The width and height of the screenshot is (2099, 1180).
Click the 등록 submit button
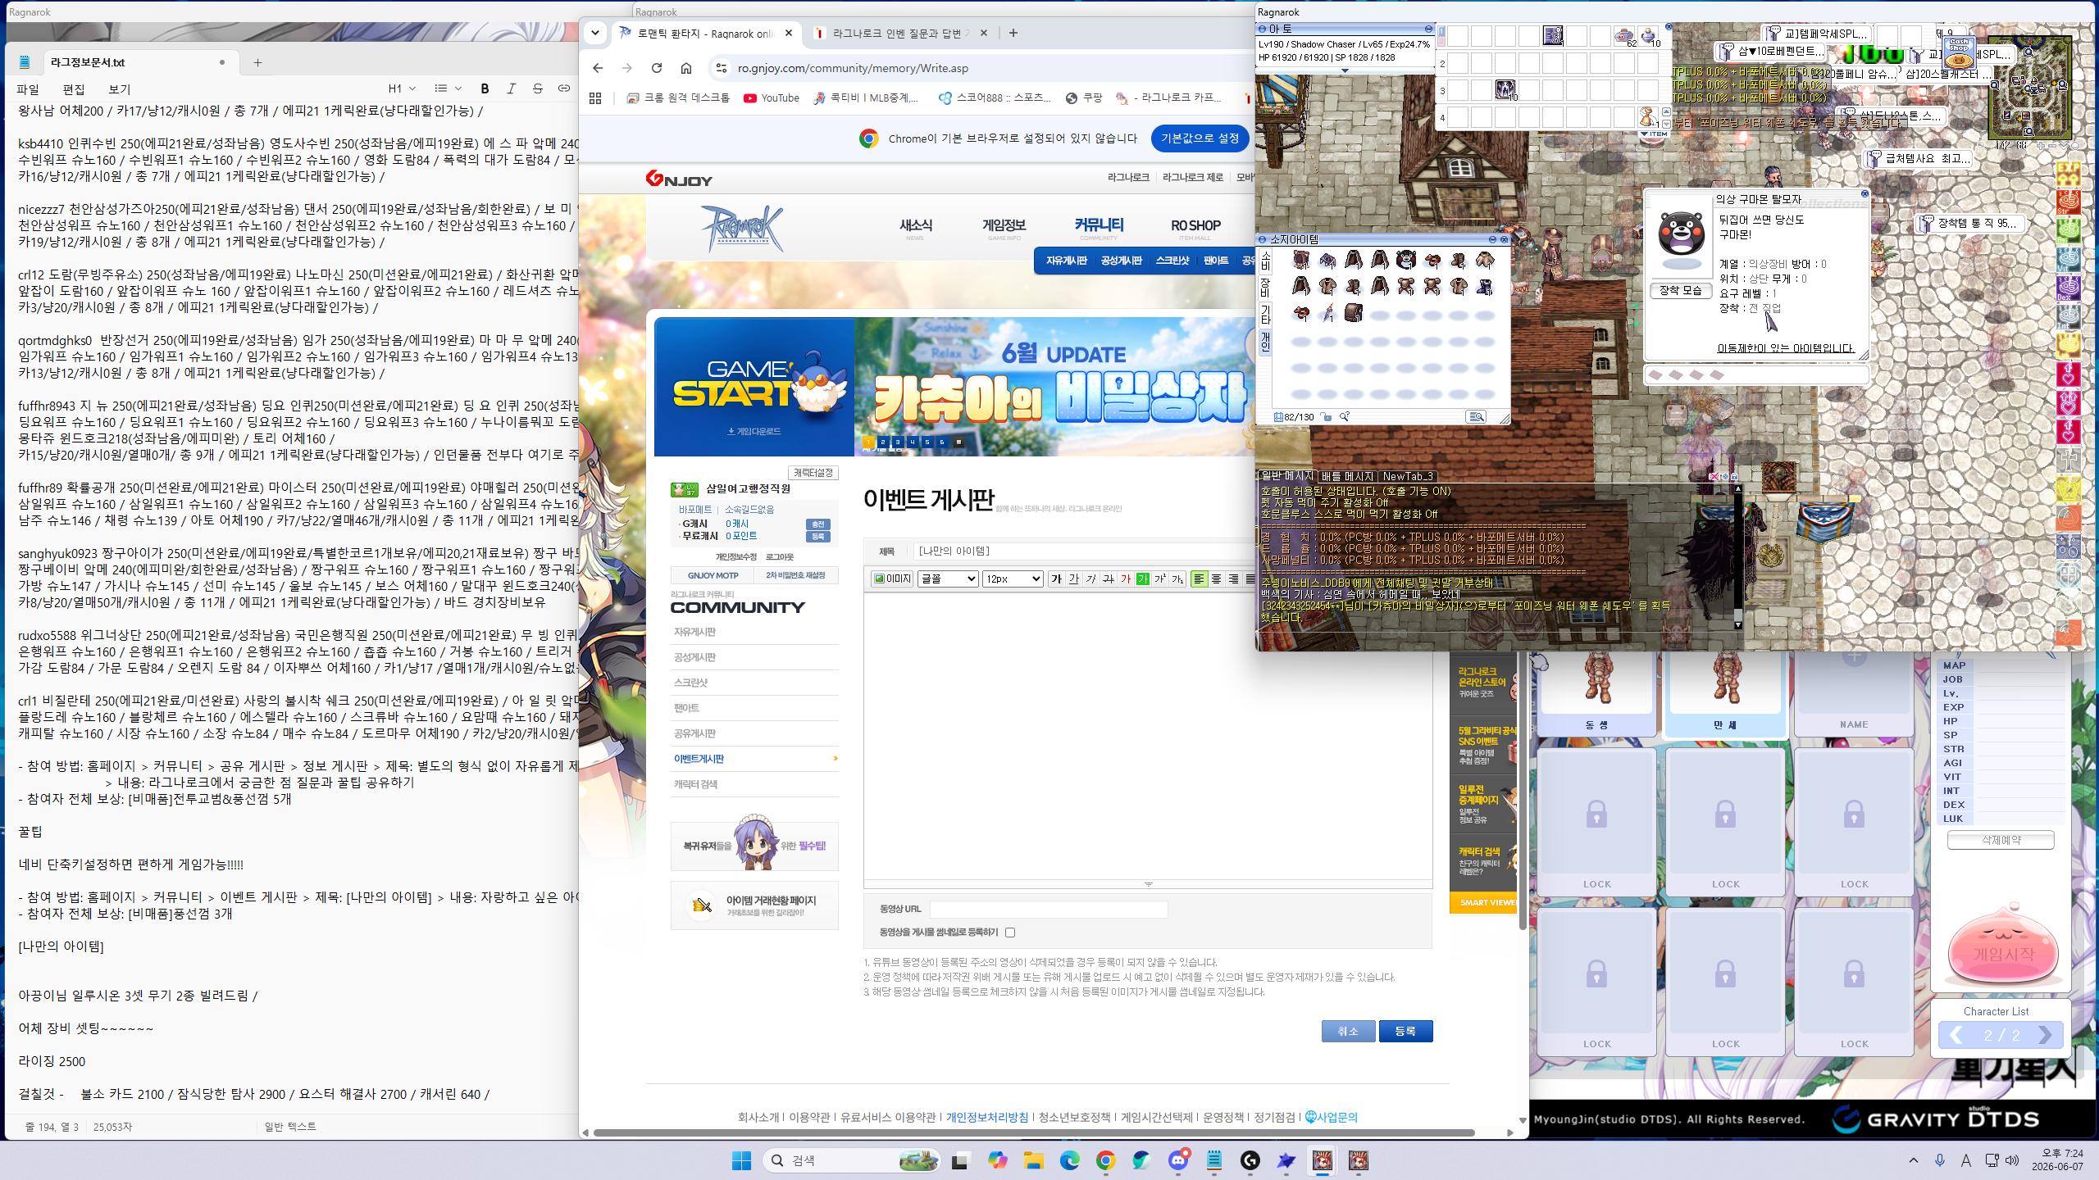[1405, 1031]
